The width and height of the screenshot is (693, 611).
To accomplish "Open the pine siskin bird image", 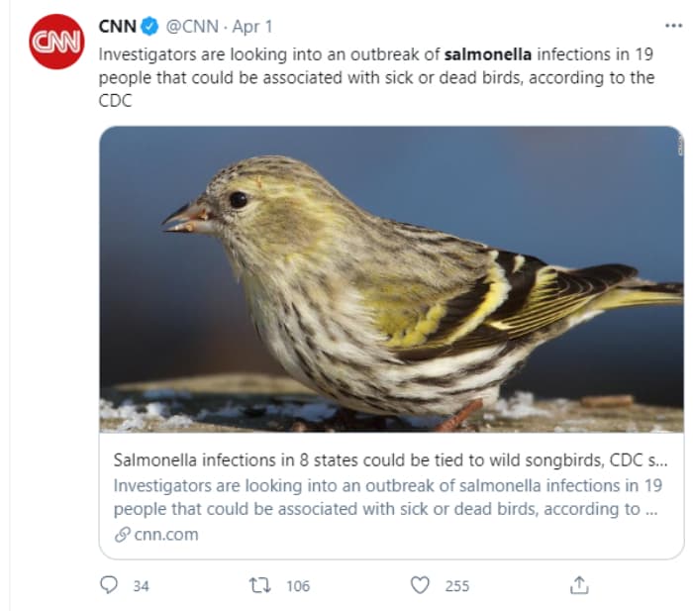I will [x=391, y=278].
